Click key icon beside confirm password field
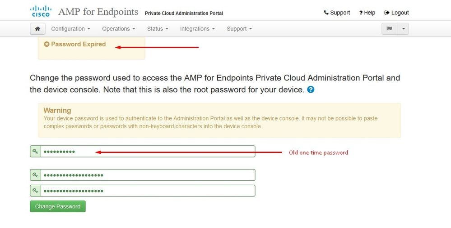The image size is (451, 228). [x=35, y=191]
